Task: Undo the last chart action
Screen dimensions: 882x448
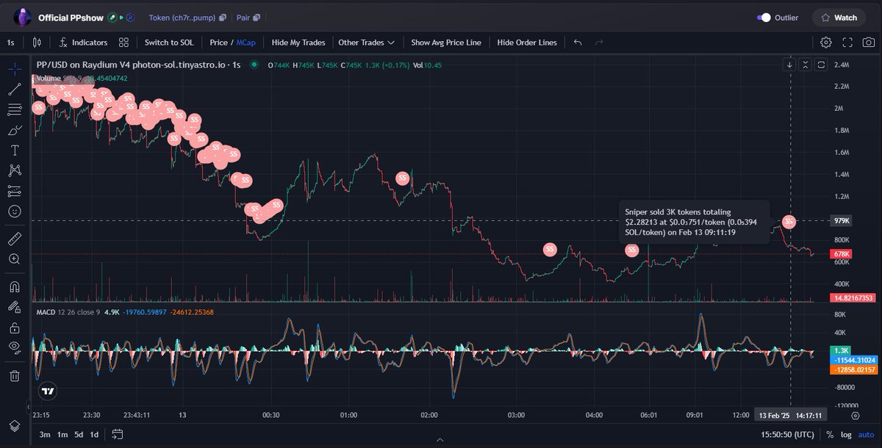Action: point(578,43)
